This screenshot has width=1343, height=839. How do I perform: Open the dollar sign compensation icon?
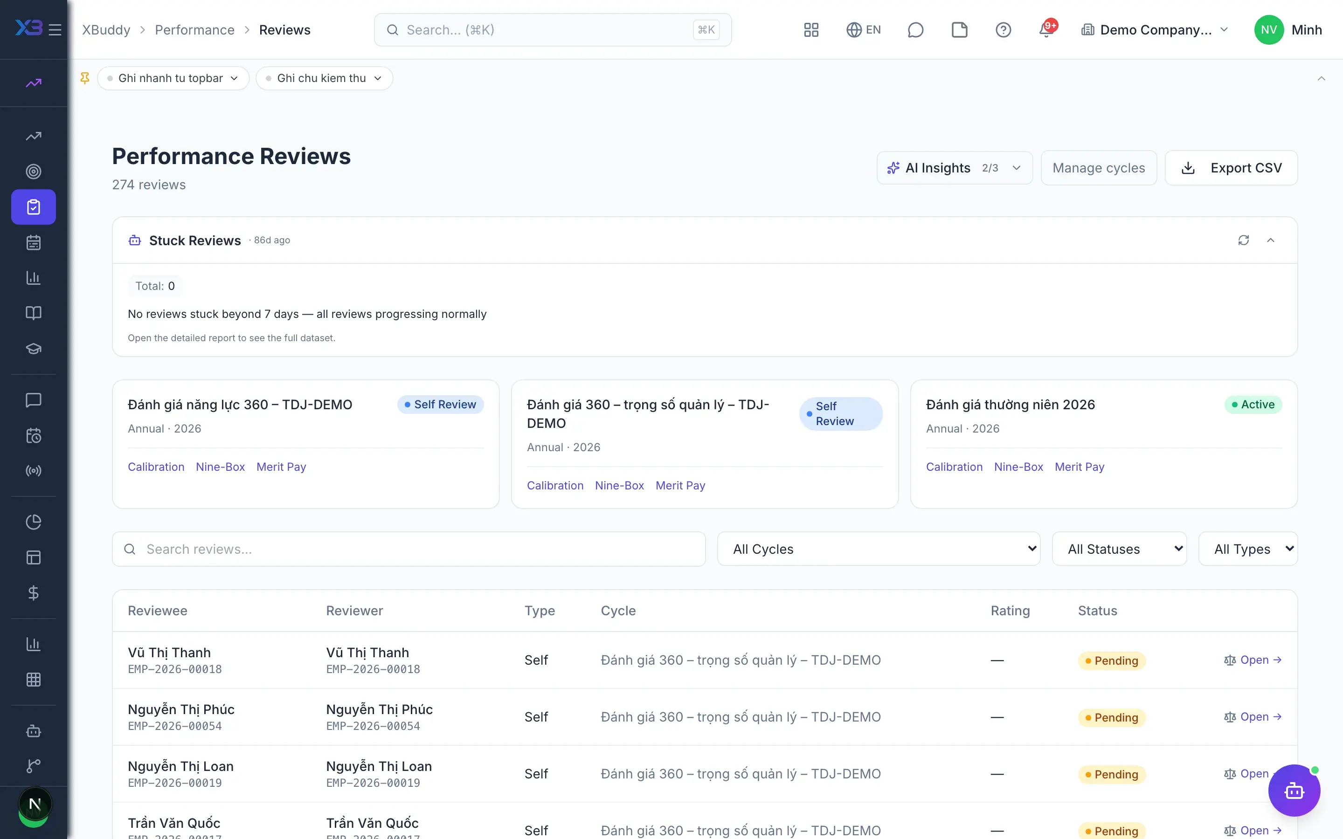coord(33,592)
